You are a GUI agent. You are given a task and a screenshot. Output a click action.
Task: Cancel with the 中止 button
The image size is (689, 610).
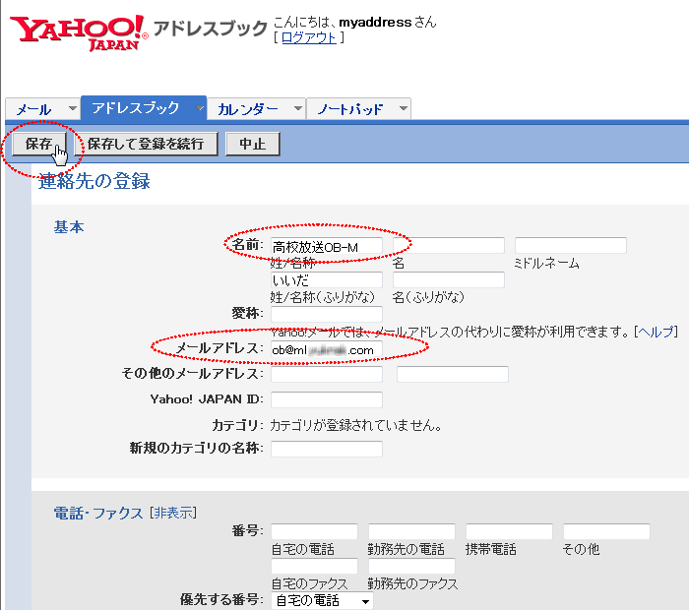253,144
